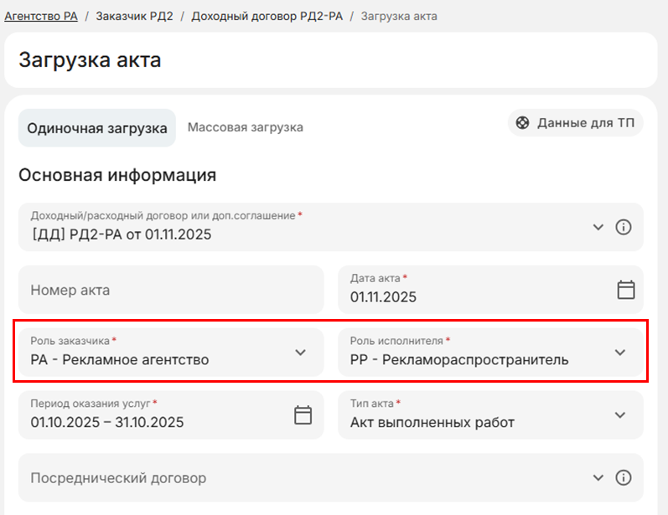The width and height of the screenshot is (668, 515).
Task: Expand the Посреднический договор dropdown arrow
Action: point(598,477)
